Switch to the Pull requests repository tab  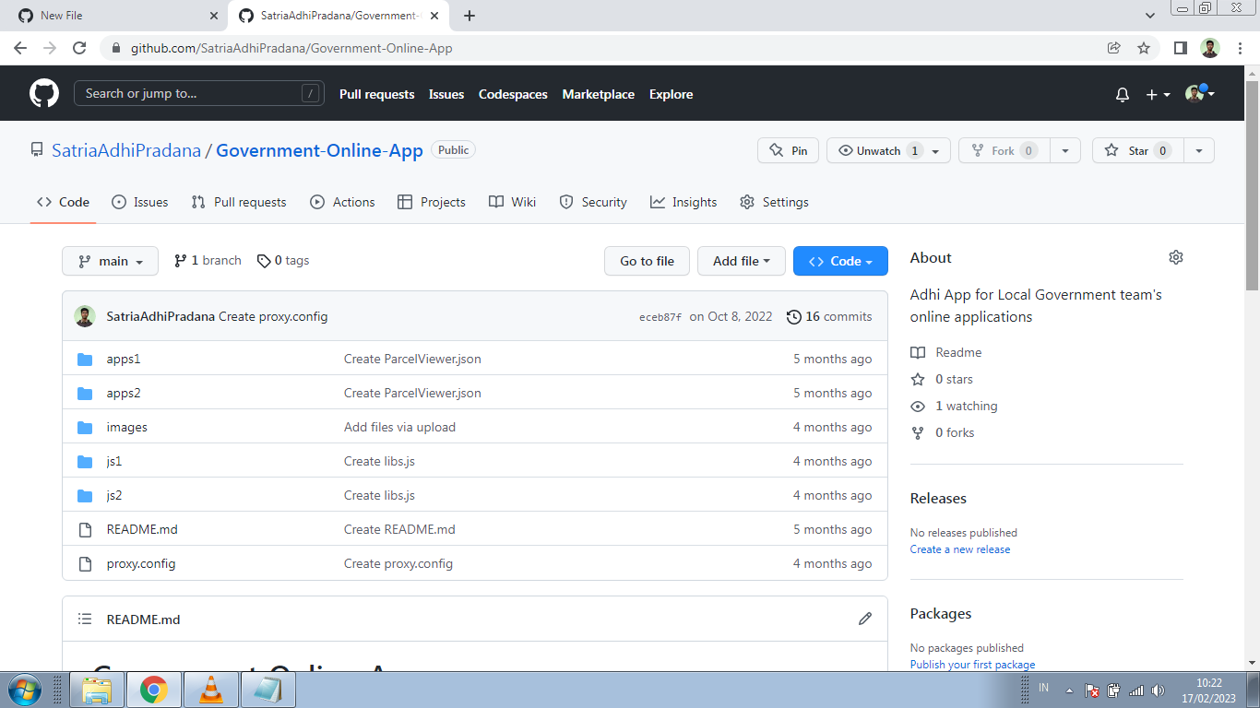click(238, 202)
